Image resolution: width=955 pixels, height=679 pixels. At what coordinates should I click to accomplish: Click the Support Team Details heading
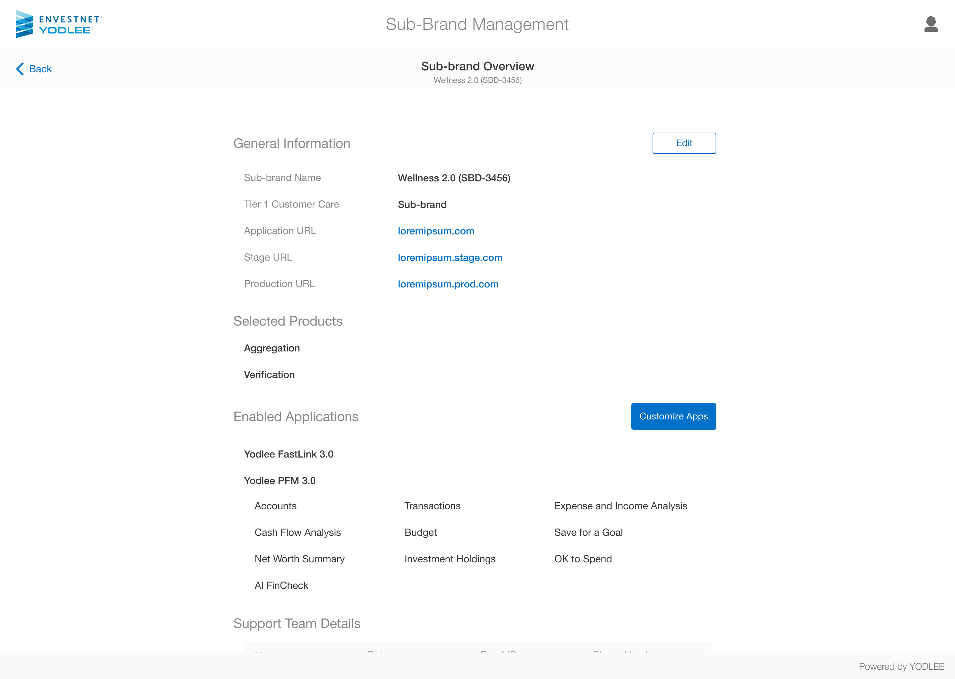[297, 623]
